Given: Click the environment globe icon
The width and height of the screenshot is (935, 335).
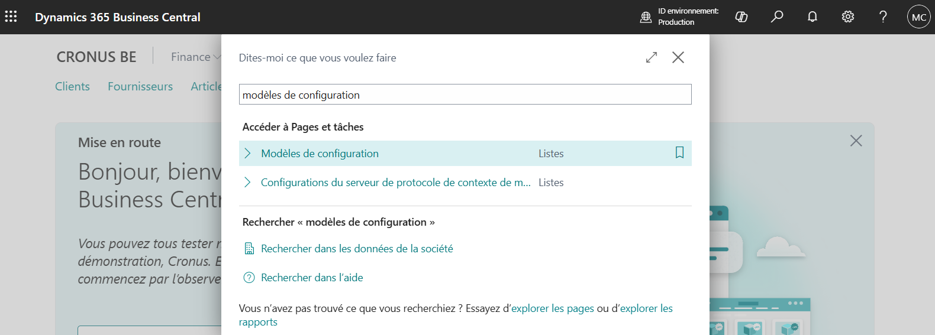Looking at the screenshot, I should (x=646, y=17).
